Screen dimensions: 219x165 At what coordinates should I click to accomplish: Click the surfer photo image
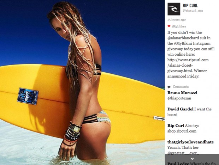tap(82, 82)
